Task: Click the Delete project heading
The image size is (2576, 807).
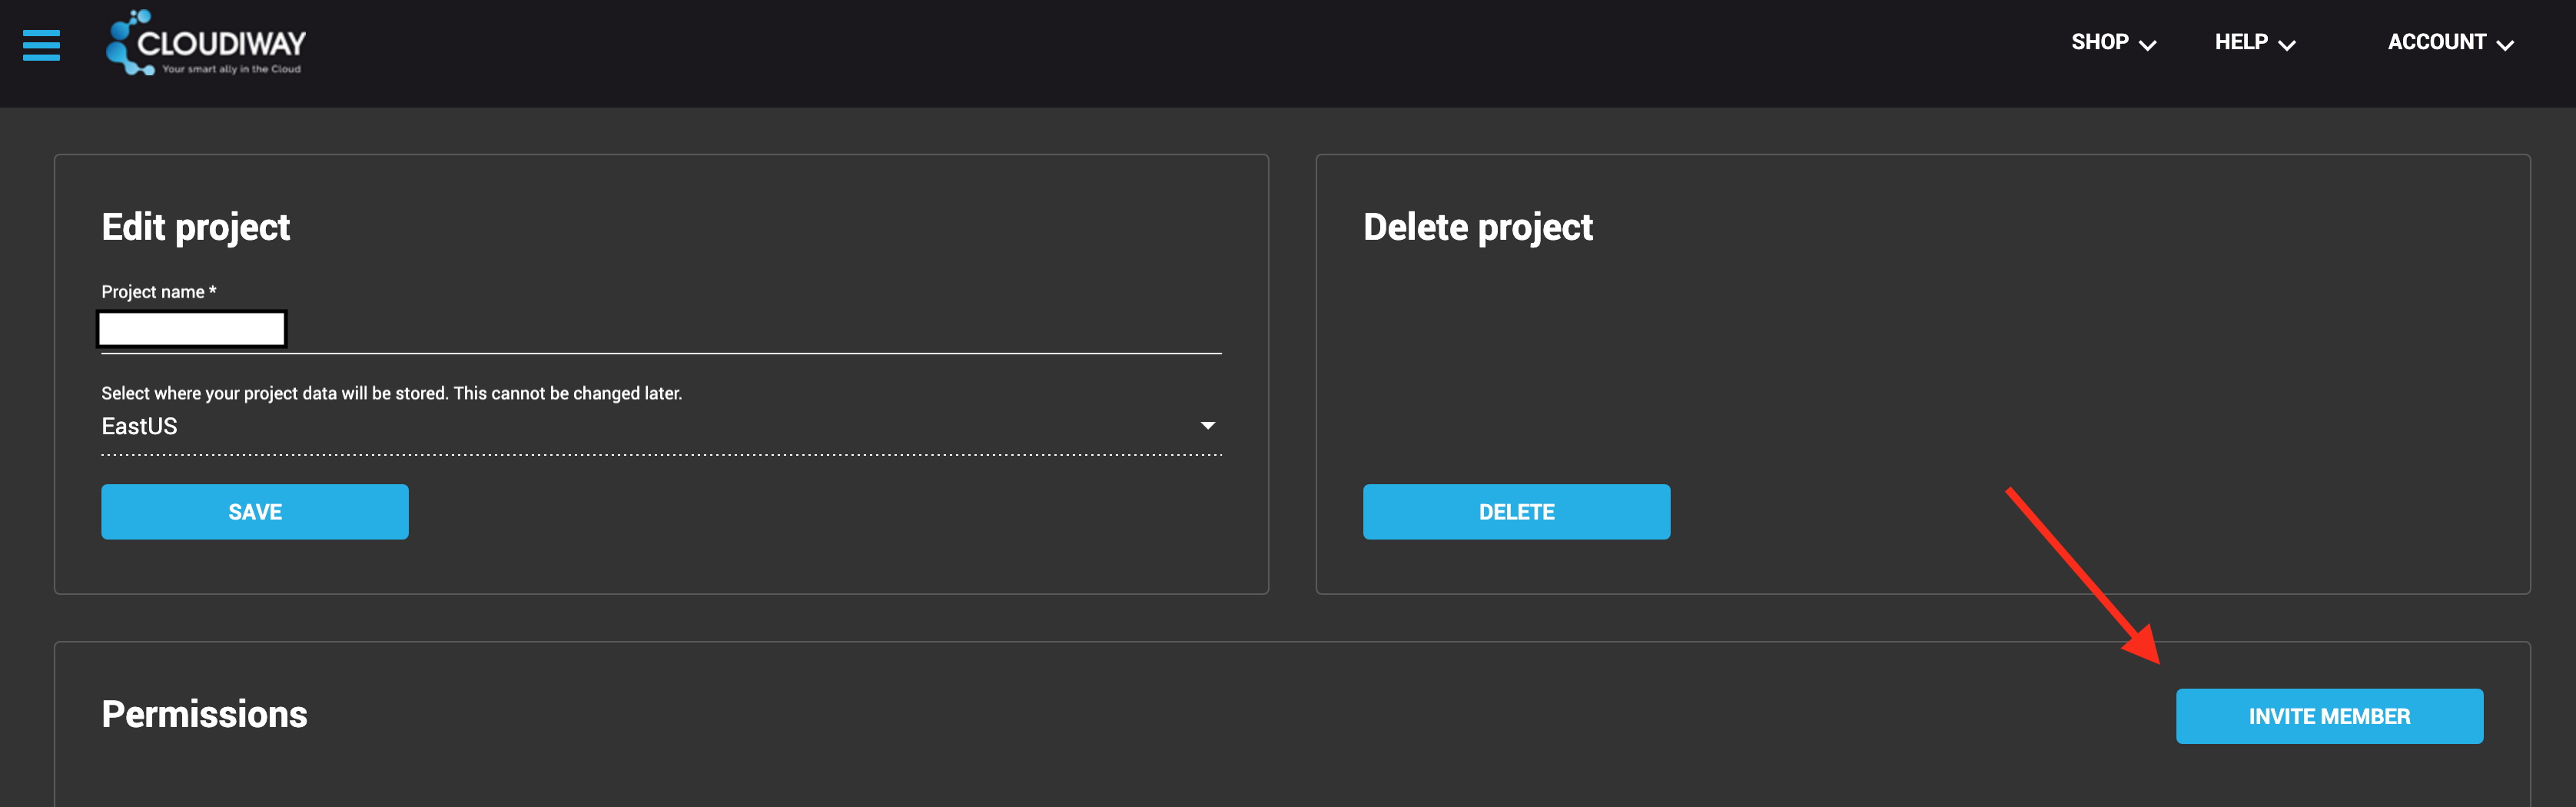Action: pyautogui.click(x=1477, y=227)
